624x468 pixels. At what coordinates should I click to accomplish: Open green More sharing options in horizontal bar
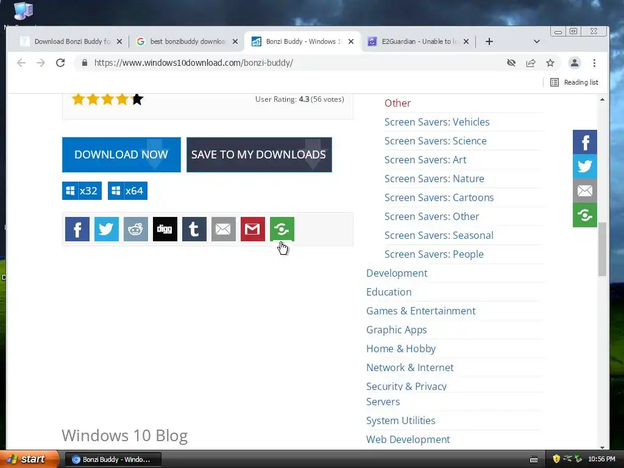pyautogui.click(x=282, y=229)
